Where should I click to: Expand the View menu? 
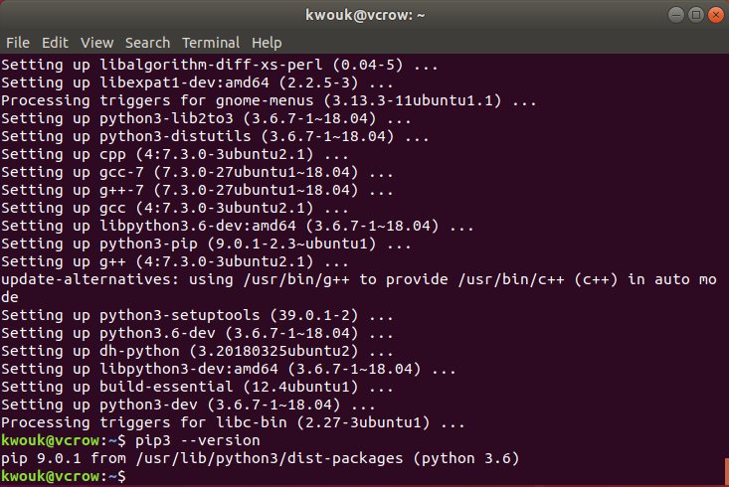tap(96, 43)
